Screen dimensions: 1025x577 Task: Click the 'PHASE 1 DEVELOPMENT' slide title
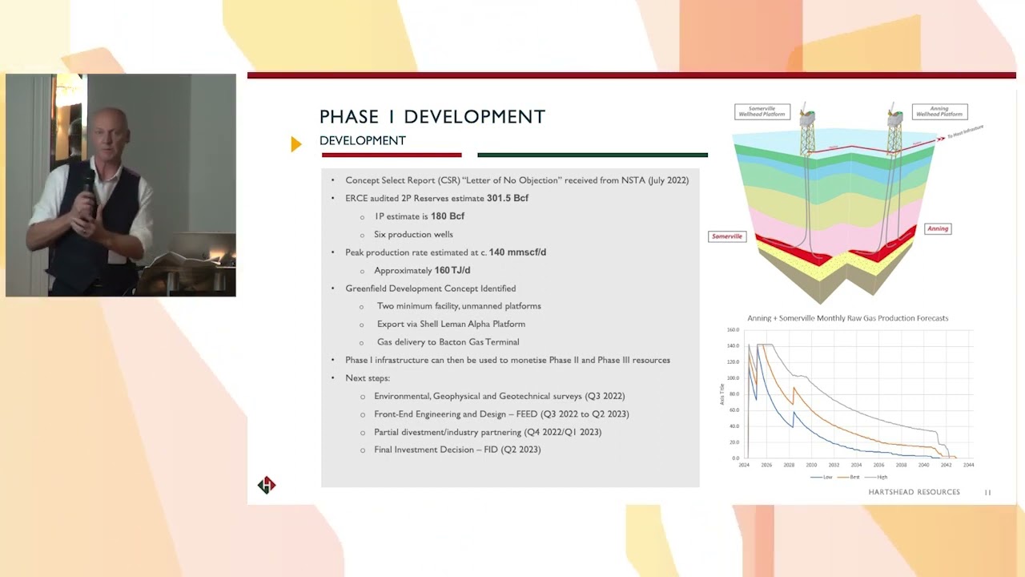click(432, 117)
